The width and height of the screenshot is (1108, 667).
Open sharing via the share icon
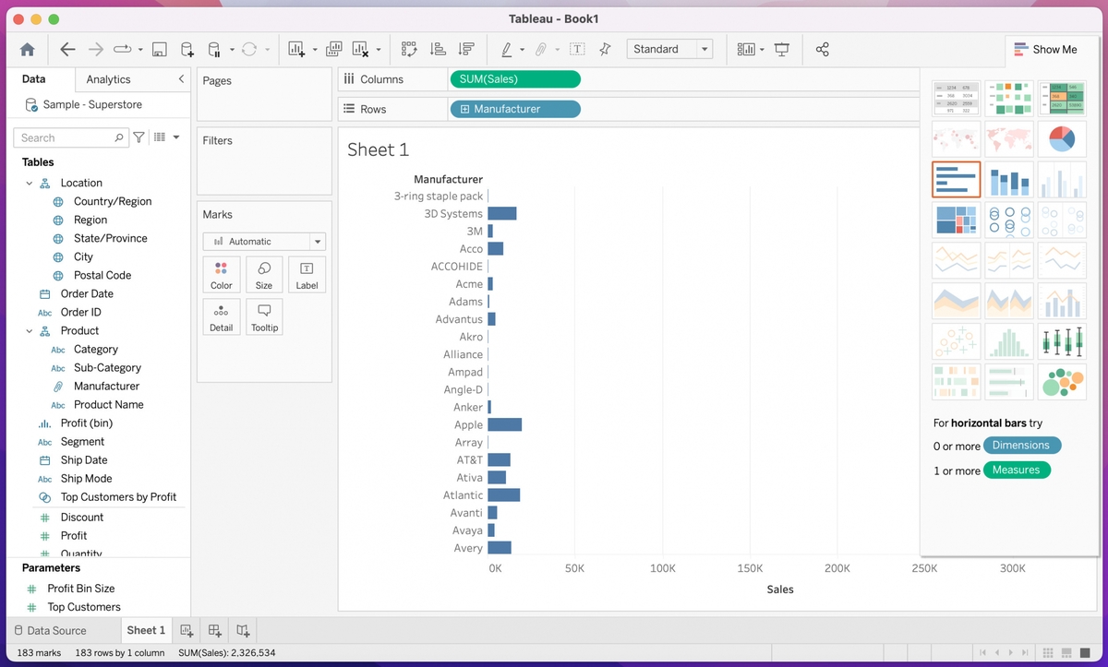pos(823,49)
